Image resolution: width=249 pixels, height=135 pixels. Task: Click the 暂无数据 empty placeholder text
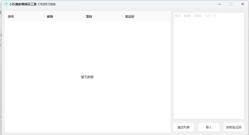[87, 77]
